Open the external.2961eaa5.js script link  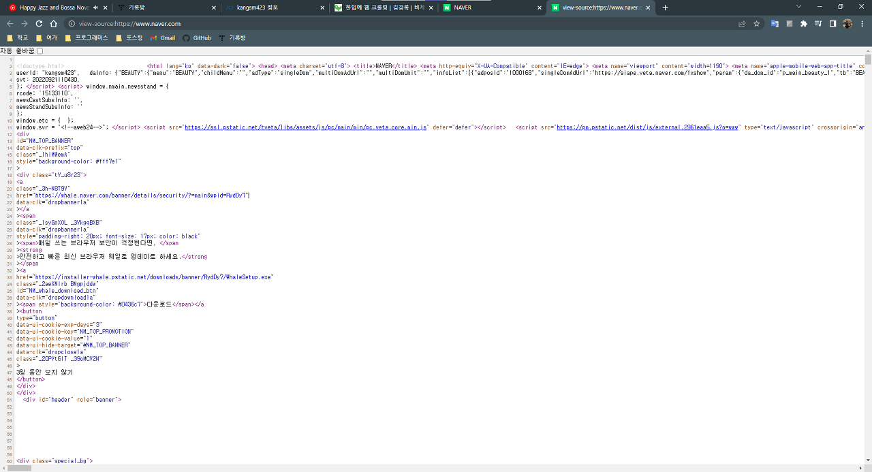click(x=648, y=127)
